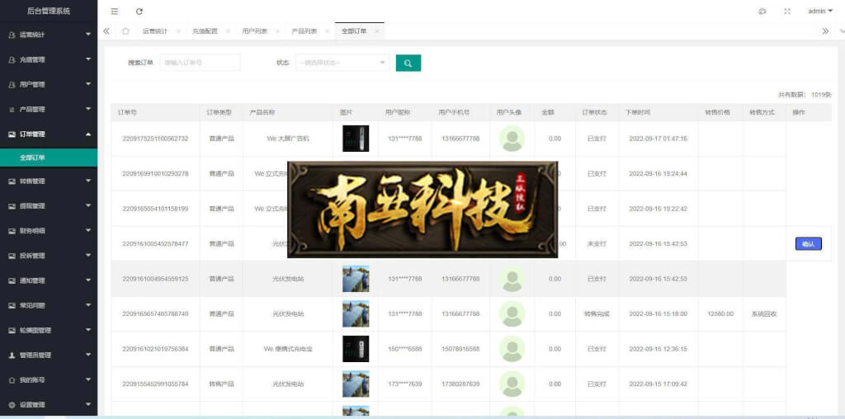Open product image of order 2209175251100562732
Viewport: 845px width, 419px height.
pyautogui.click(x=356, y=139)
